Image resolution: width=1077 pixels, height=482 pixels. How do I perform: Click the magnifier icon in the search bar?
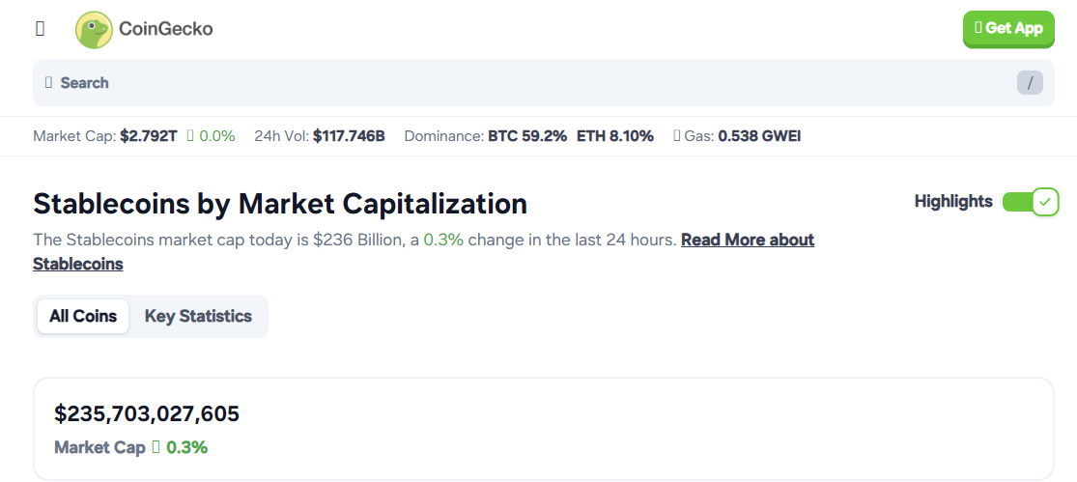coord(48,83)
